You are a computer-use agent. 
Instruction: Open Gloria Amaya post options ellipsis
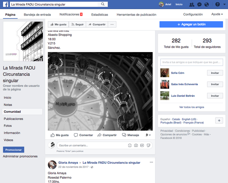[x=151, y=162]
